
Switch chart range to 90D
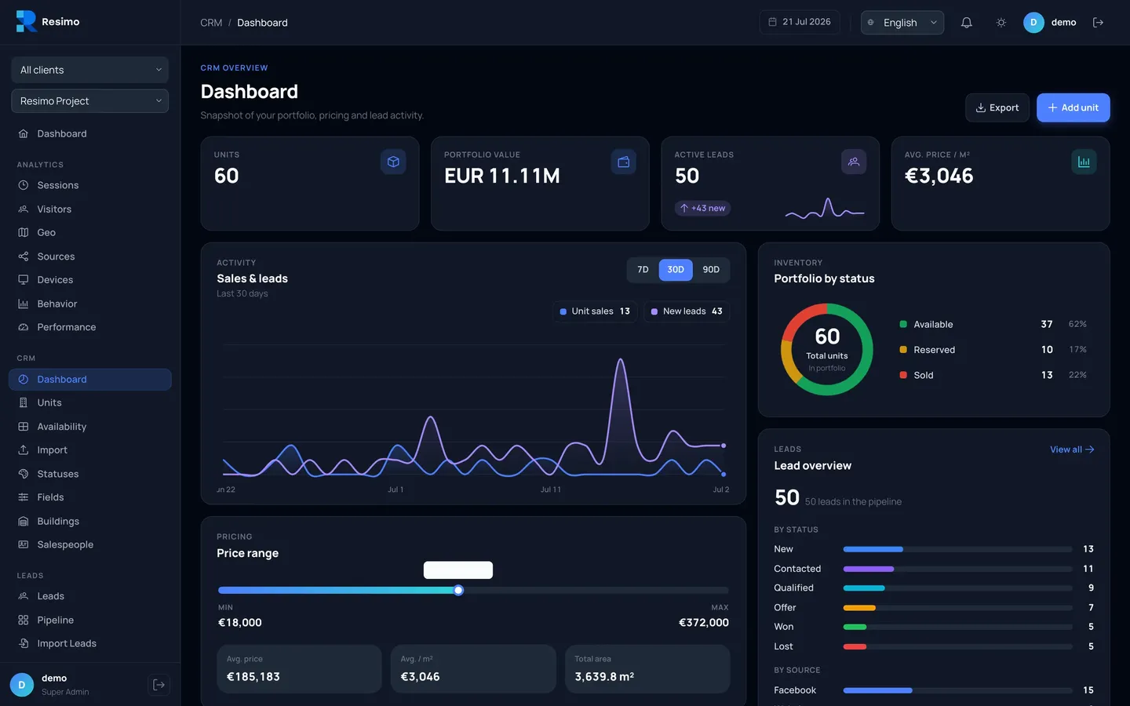tap(711, 270)
